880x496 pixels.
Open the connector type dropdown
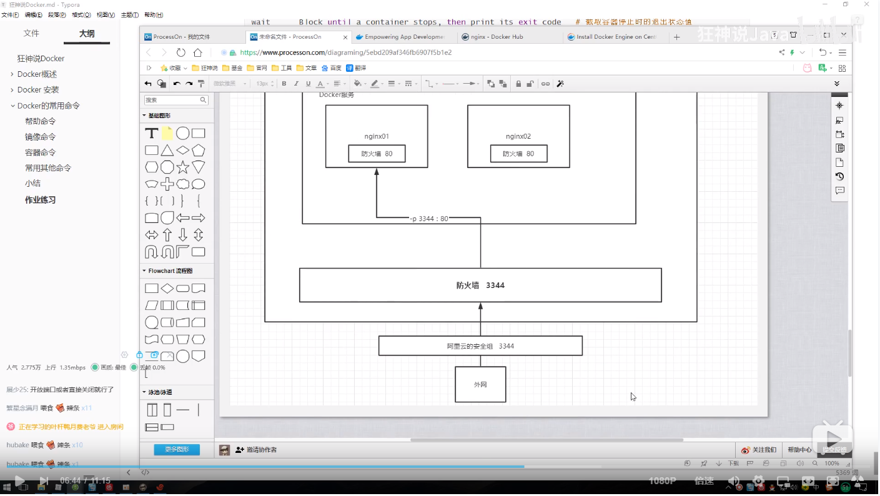coord(431,84)
